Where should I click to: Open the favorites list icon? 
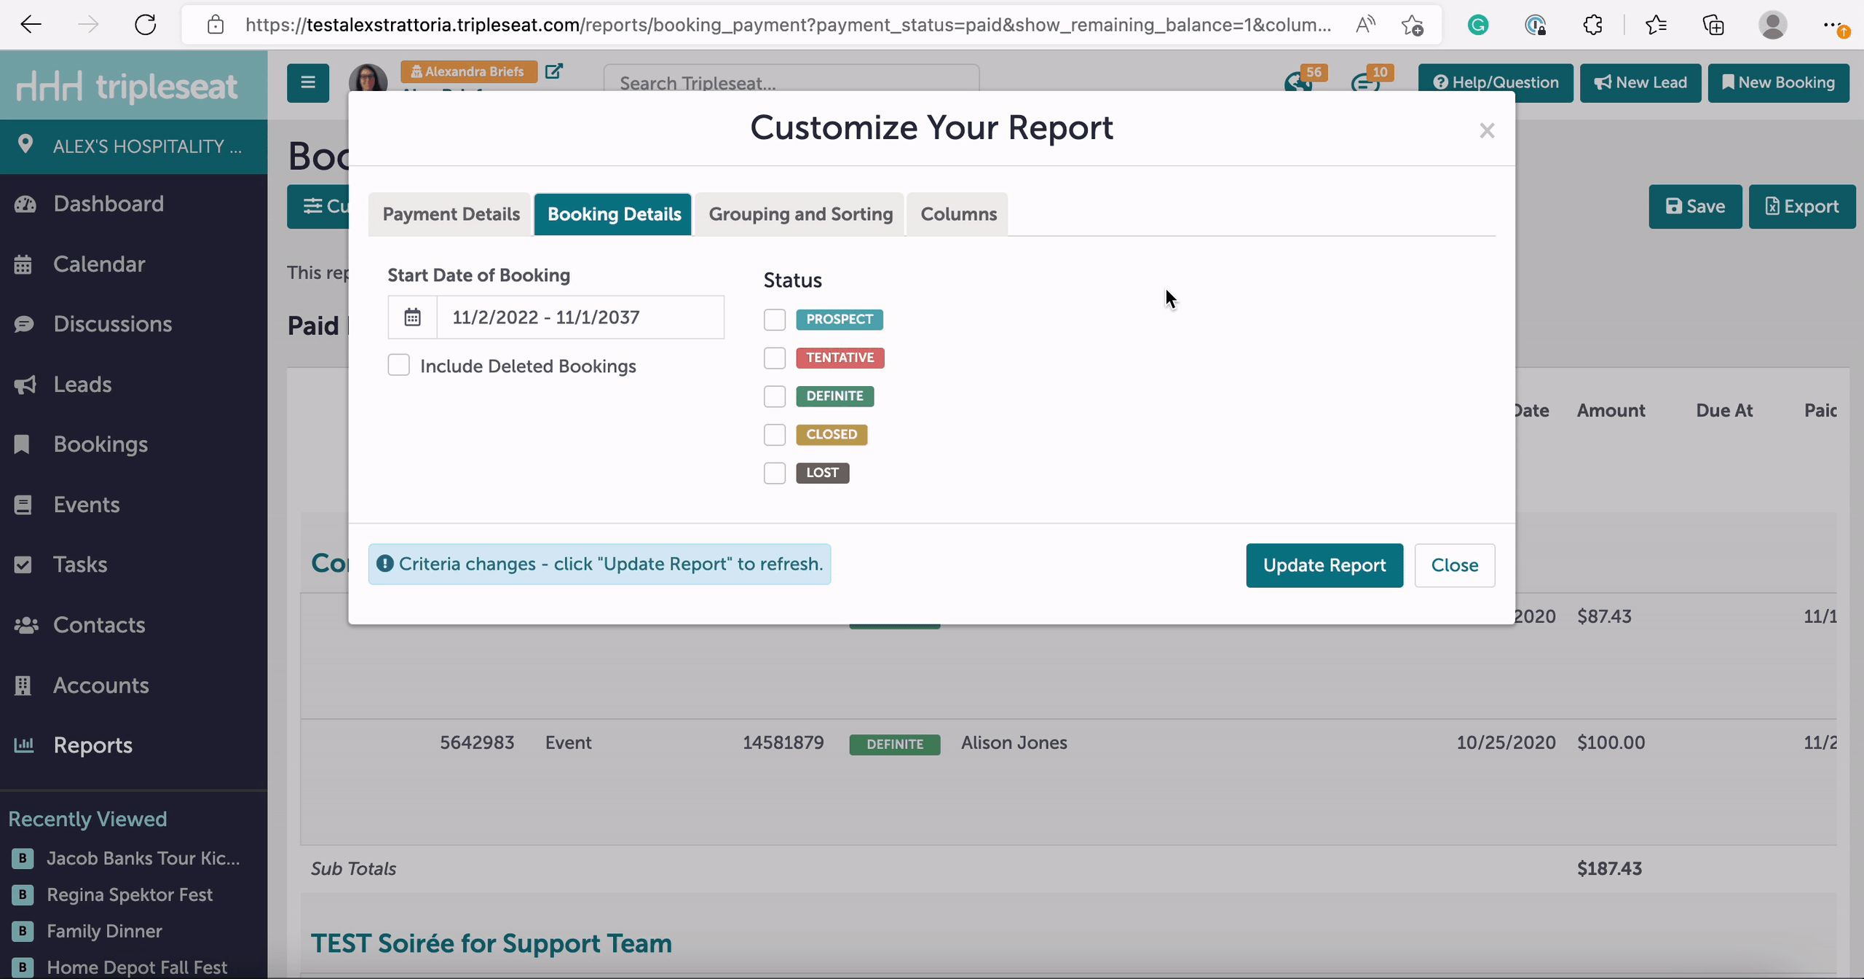(x=1656, y=25)
